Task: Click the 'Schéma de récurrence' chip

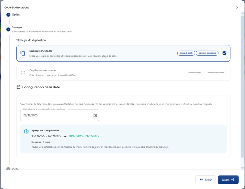Action: pyautogui.click(x=215, y=72)
